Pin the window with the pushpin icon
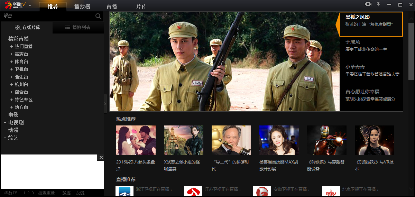This screenshot has width=415, height=197. (378, 4)
